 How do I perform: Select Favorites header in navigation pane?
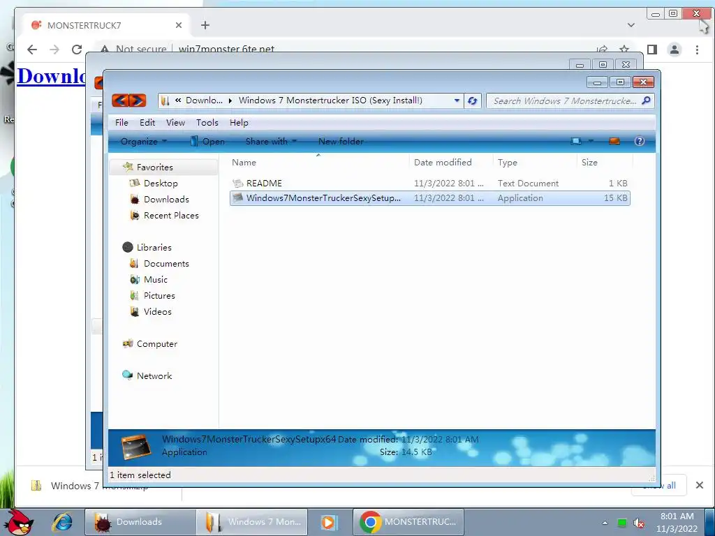pos(154,167)
